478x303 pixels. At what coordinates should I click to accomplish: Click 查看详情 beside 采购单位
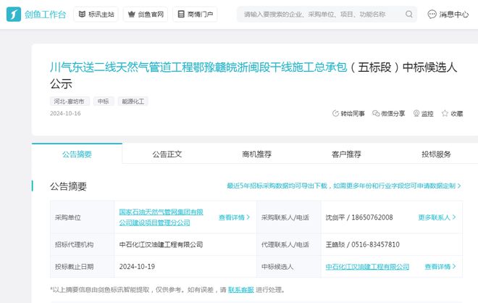point(234,217)
